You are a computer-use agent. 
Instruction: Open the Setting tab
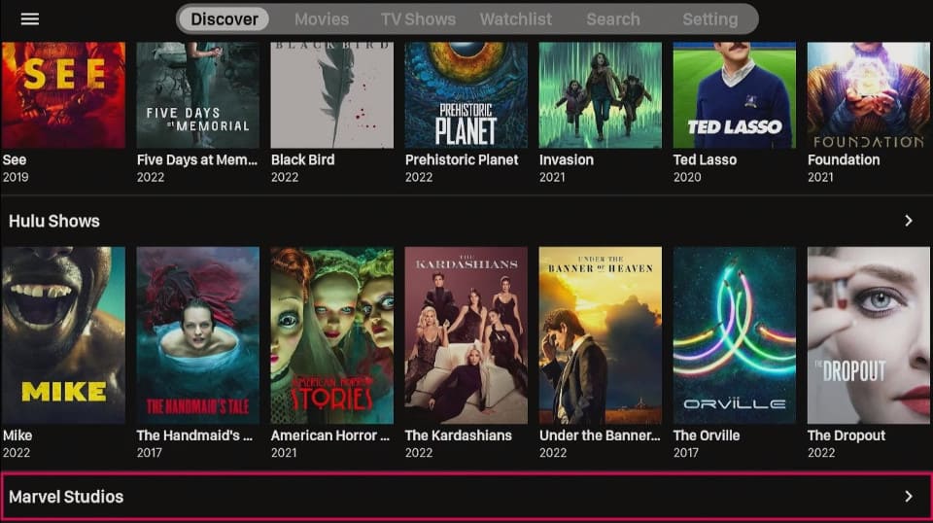click(709, 19)
